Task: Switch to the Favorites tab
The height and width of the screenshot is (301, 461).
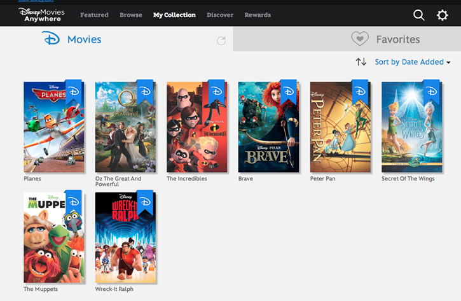Action: click(x=397, y=39)
